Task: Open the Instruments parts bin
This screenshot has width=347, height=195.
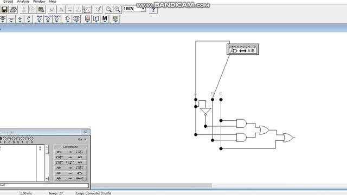Action: 115,19
